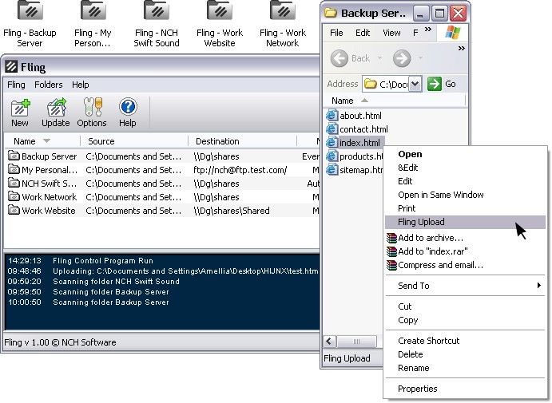Select the NCH Swift S… folder icon
This screenshot has width=552, height=403.
coord(14,184)
